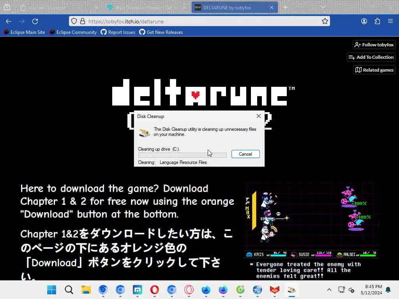This screenshot has width=399, height=299.
Task: Open the green browser icon on taskbar
Action: coord(240,290)
